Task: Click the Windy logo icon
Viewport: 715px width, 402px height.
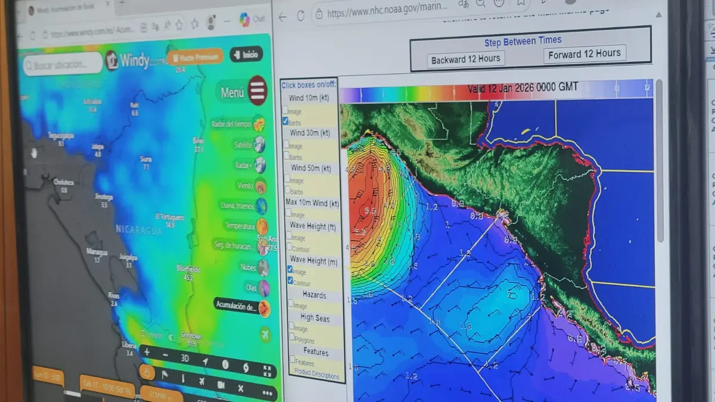Action: click(112, 60)
